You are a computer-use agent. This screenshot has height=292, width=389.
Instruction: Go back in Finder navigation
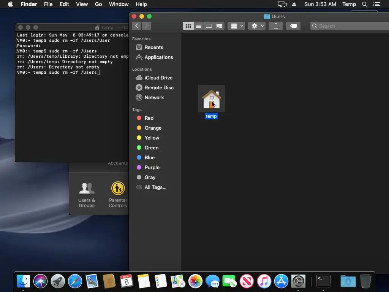coord(137,26)
